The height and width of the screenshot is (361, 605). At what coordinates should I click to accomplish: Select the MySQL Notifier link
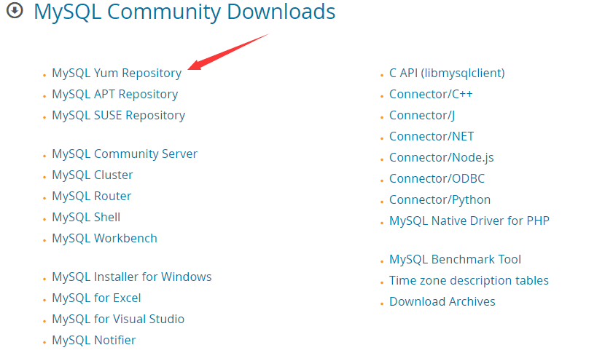94,340
